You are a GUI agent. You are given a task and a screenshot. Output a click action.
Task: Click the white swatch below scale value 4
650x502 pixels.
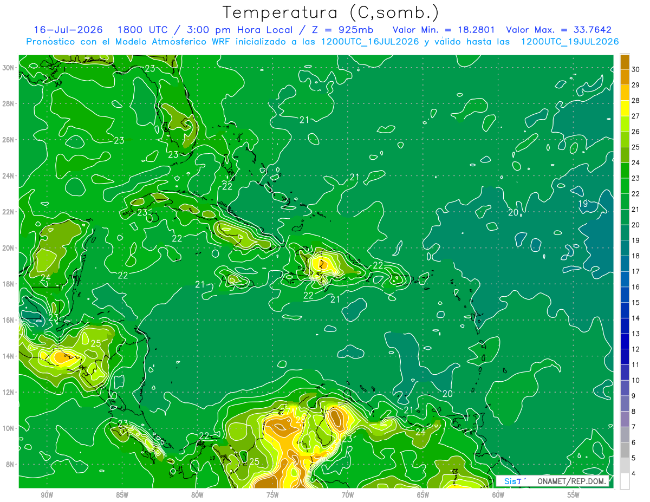tap(625, 481)
